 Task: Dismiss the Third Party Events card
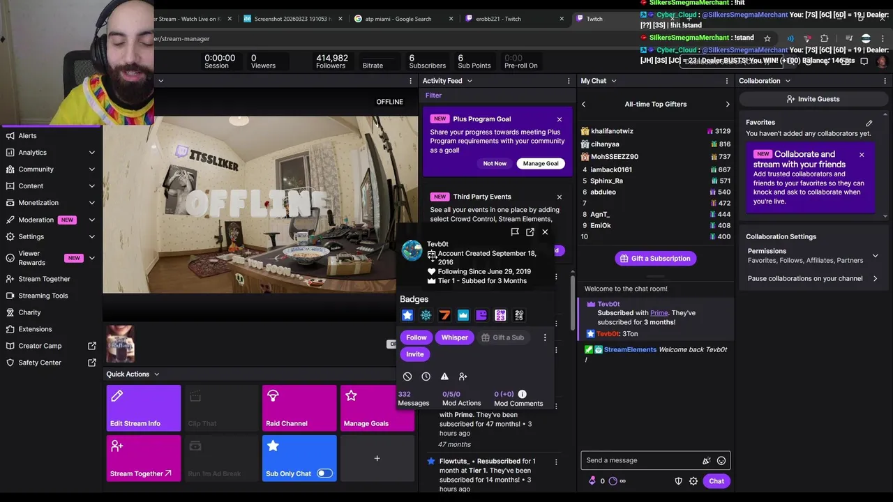point(559,197)
